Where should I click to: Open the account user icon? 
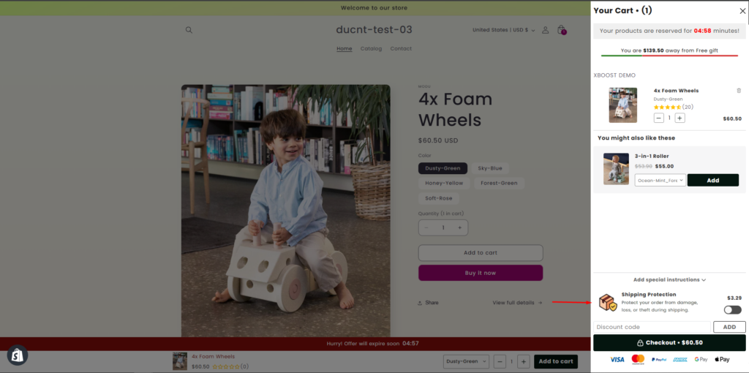coord(545,30)
